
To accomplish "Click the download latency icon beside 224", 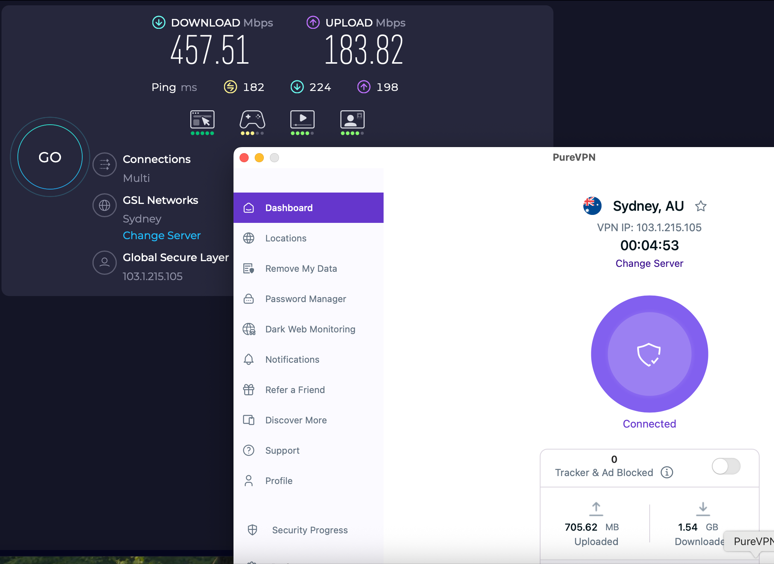I will [297, 87].
